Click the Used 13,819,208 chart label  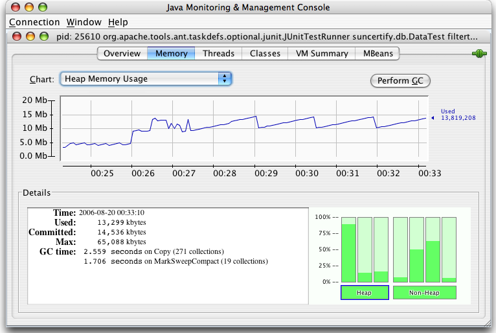pos(458,115)
